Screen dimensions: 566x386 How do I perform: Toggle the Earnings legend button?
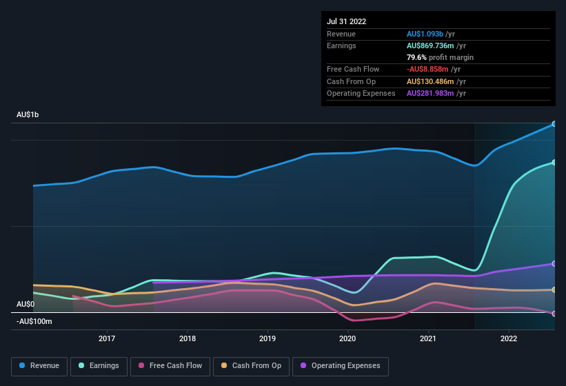(x=99, y=366)
